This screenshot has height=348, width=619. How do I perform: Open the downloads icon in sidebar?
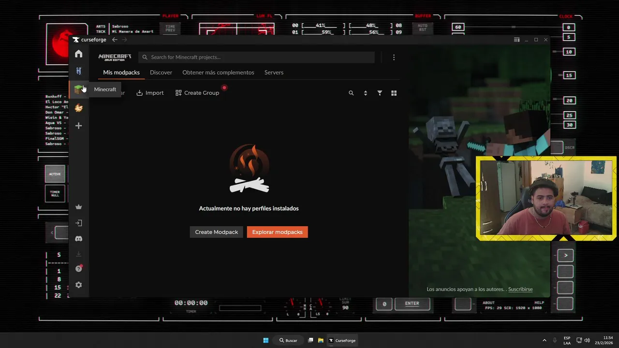click(x=78, y=254)
